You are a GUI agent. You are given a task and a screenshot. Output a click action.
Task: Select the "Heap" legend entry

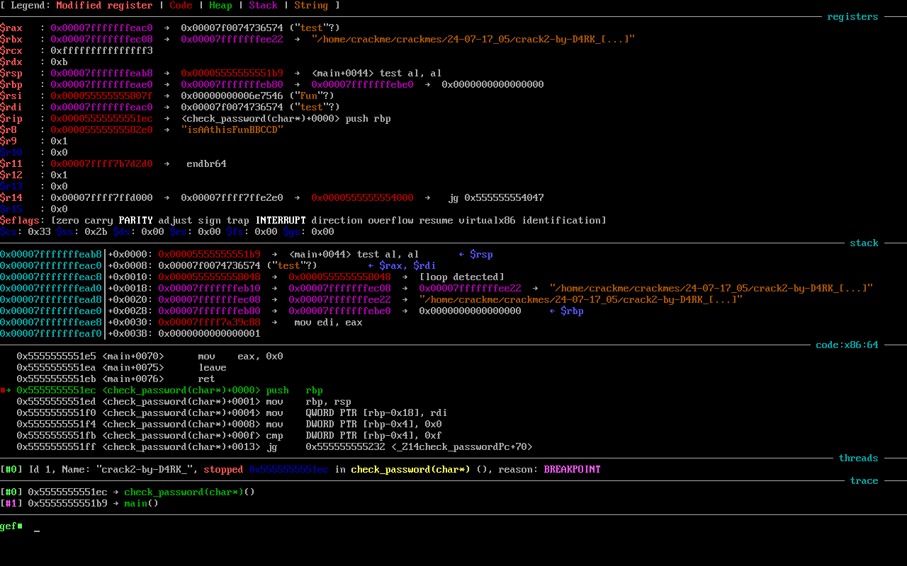[x=220, y=6]
